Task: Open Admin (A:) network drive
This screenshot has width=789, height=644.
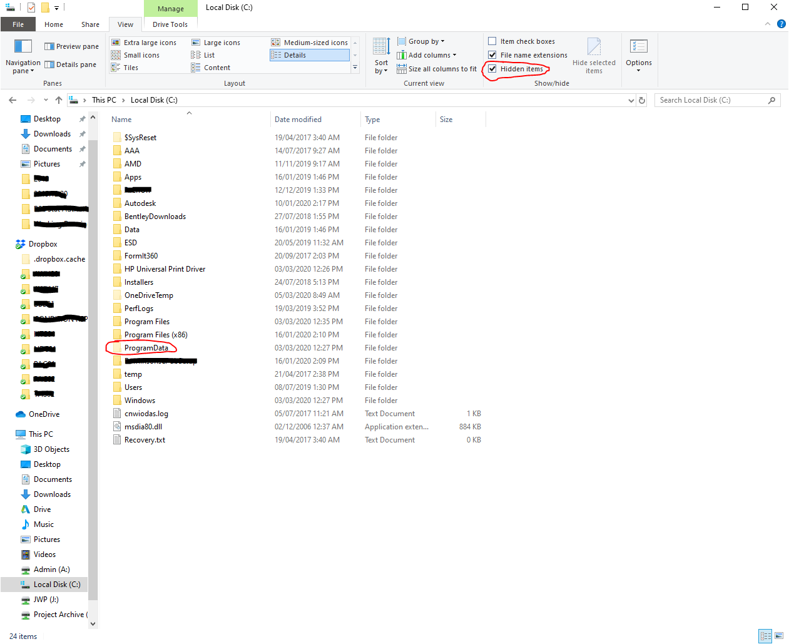Action: (x=51, y=570)
